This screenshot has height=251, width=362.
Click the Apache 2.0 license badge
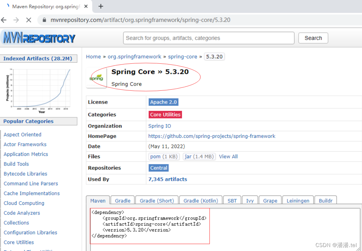point(163,102)
